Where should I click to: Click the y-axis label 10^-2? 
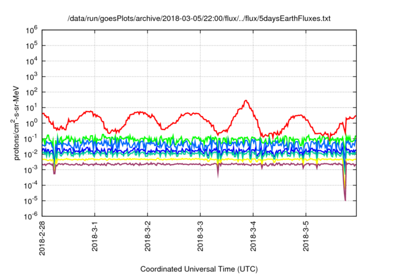click(32, 155)
